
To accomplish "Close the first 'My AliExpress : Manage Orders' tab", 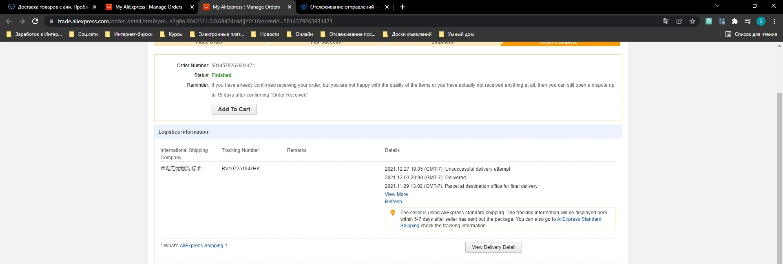I will (192, 7).
